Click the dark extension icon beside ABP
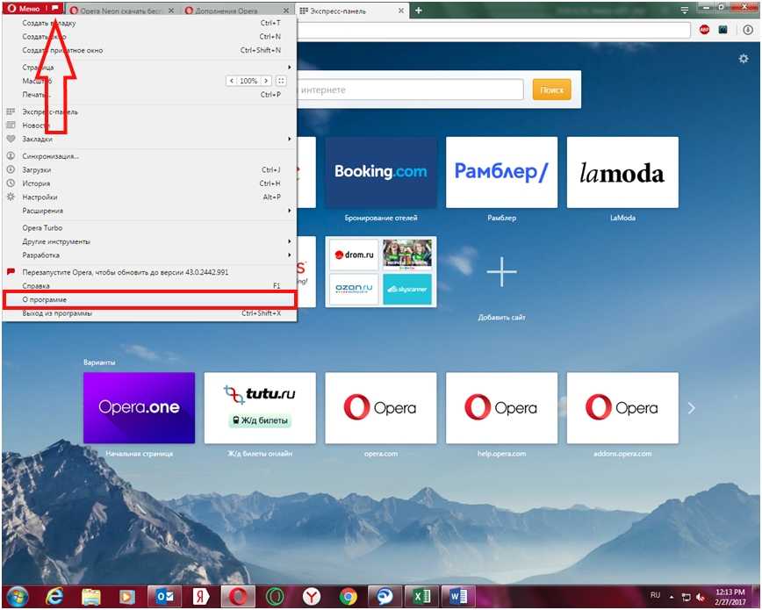This screenshot has width=762, height=610. point(723,30)
